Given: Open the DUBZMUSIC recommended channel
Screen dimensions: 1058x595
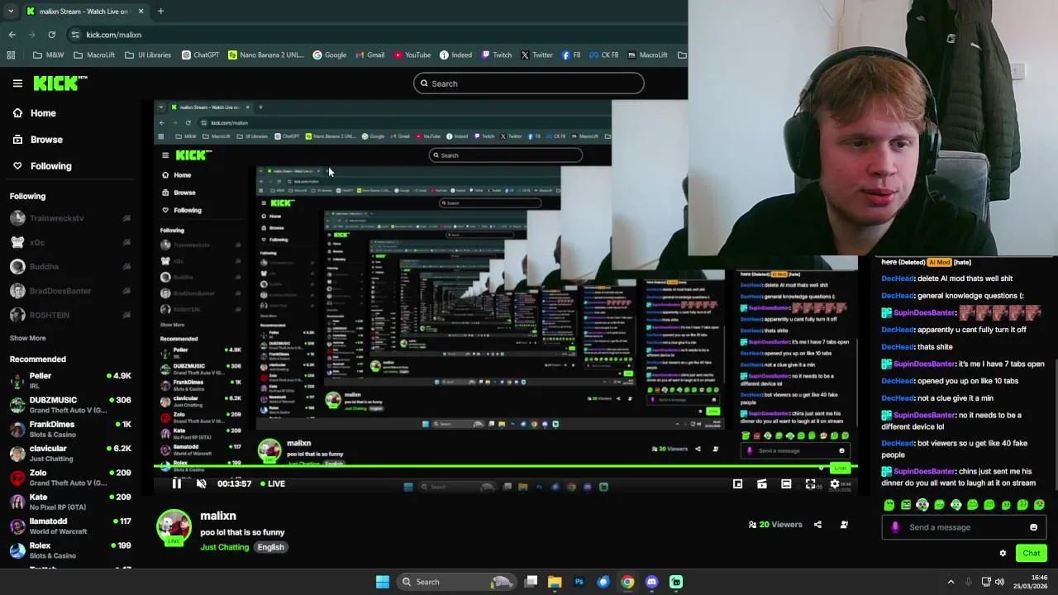Looking at the screenshot, I should 70,405.
